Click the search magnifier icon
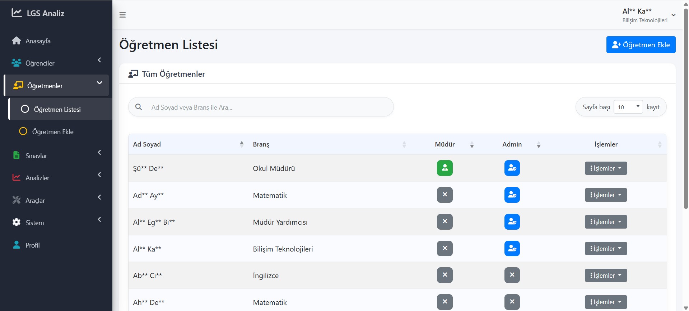 (139, 107)
